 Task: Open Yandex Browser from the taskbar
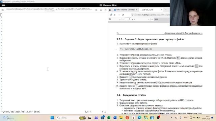point(133,118)
